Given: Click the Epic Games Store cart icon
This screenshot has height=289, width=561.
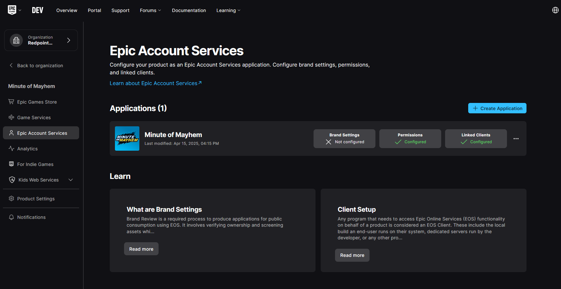Looking at the screenshot, I should 11,102.
